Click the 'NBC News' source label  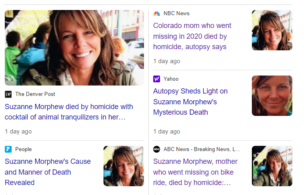(176, 14)
